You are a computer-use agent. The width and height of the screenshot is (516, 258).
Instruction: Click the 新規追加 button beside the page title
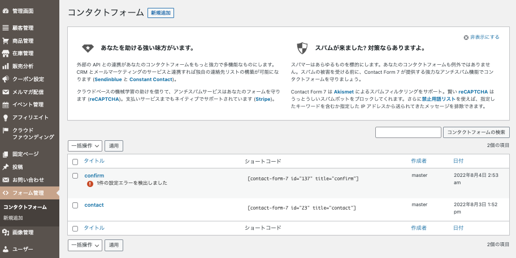point(161,12)
